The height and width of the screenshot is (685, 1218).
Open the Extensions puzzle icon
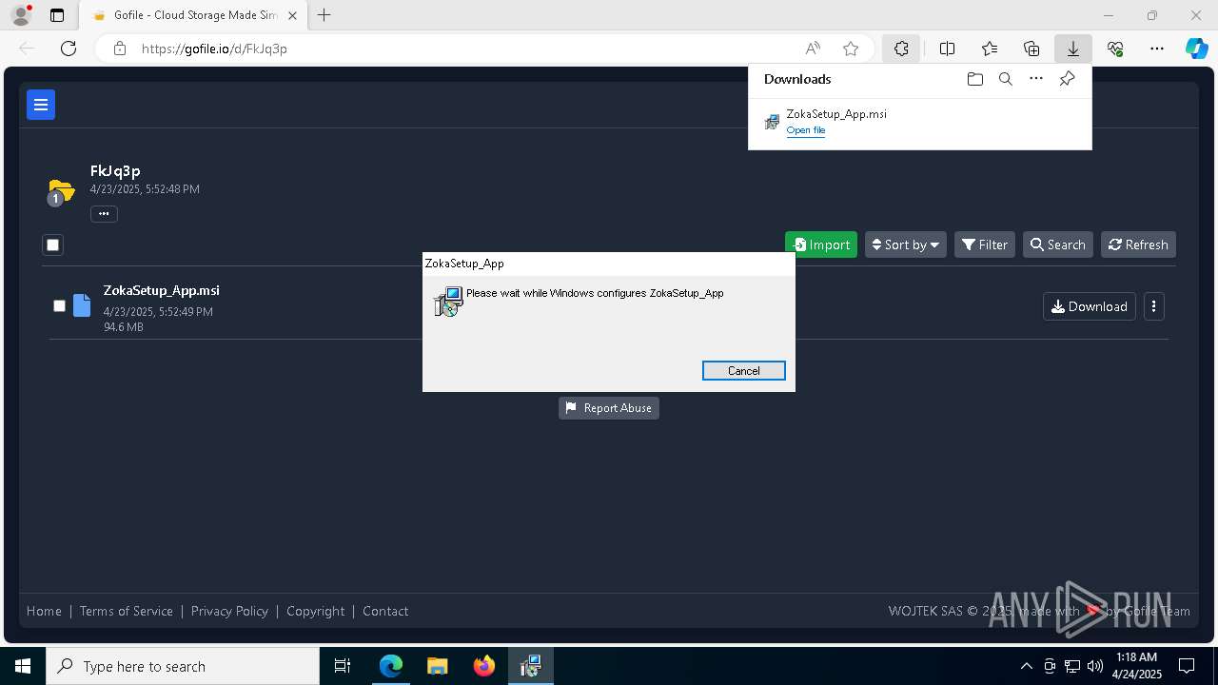coord(901,49)
